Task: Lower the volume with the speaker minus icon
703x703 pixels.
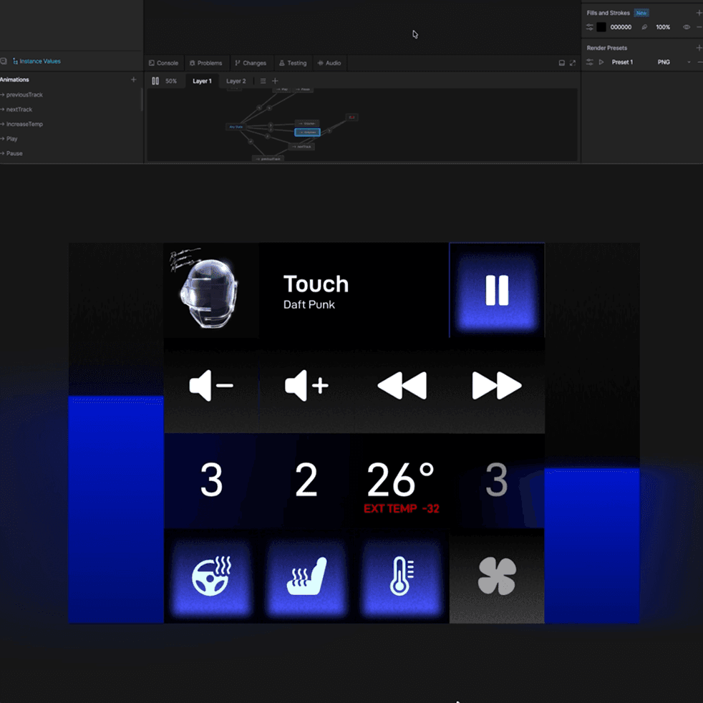Action: [x=211, y=386]
